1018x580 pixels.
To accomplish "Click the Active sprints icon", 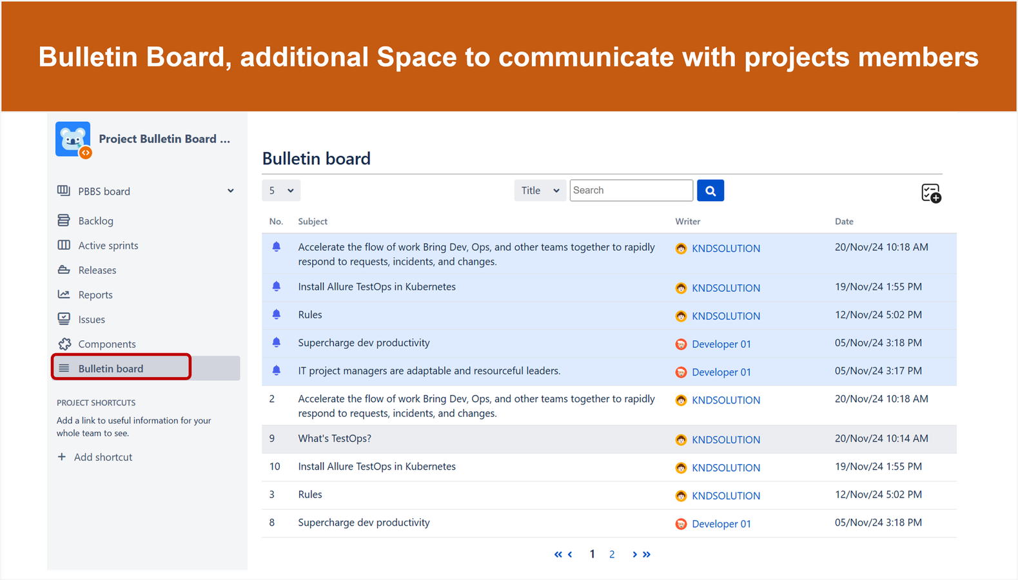I will [x=64, y=245].
